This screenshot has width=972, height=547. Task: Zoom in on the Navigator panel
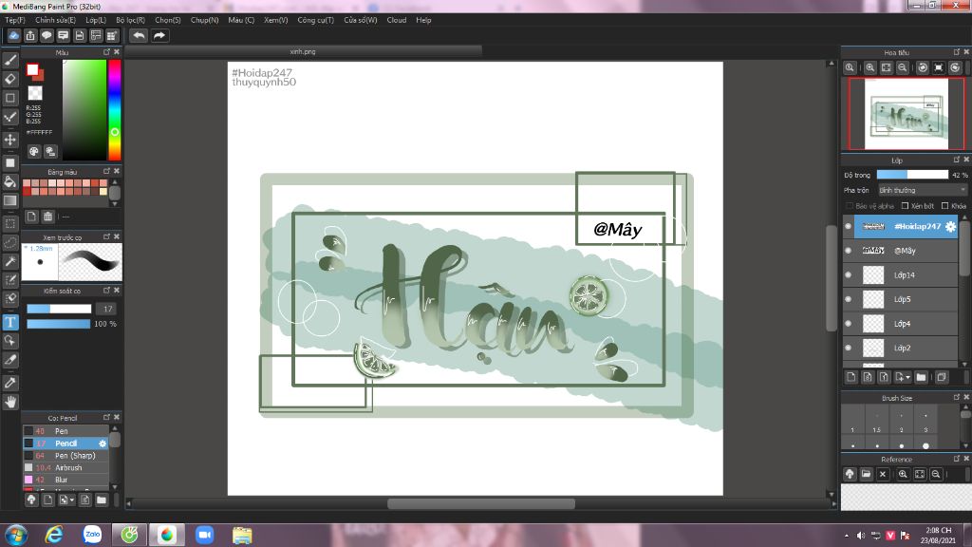tap(870, 67)
